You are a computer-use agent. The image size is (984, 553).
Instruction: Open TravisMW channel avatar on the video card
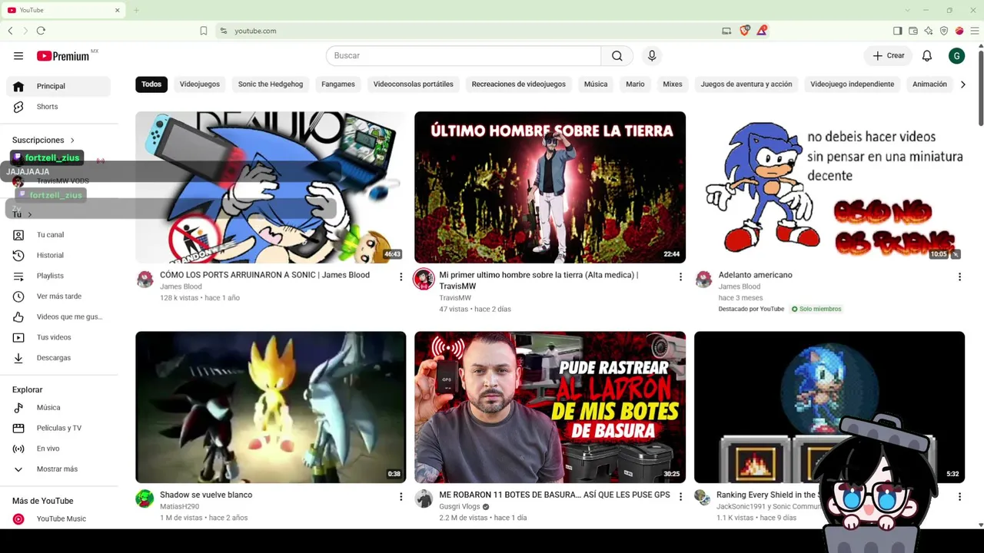(424, 279)
